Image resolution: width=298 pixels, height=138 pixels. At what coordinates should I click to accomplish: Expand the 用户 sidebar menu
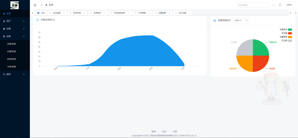coord(15,21)
